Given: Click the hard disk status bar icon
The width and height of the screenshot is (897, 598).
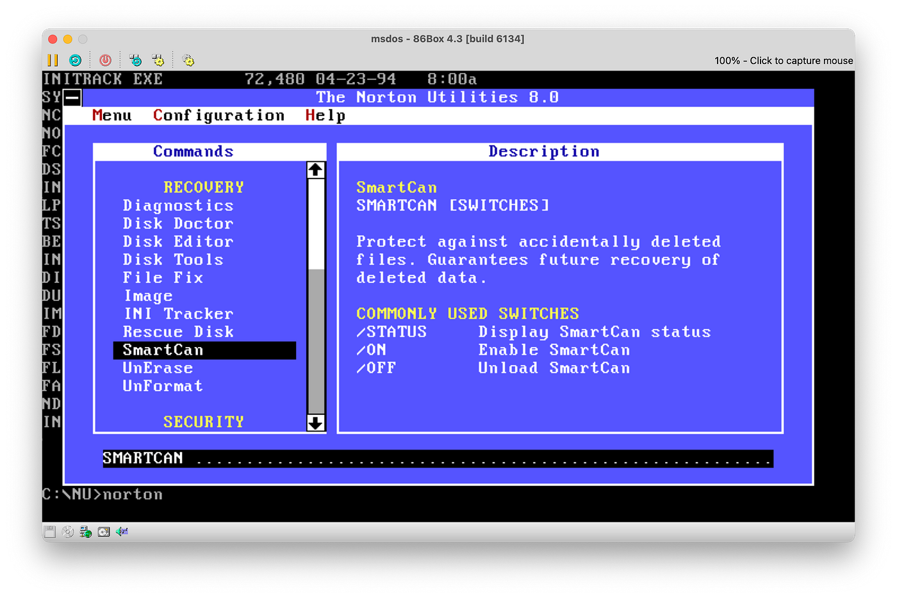Looking at the screenshot, I should [104, 531].
